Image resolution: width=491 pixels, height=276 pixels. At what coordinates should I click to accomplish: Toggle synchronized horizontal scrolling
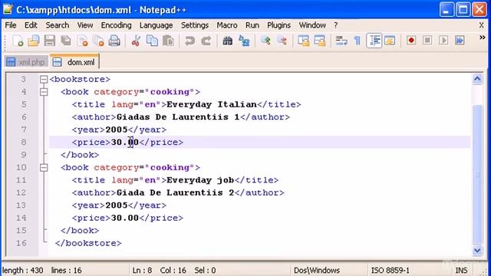320,41
